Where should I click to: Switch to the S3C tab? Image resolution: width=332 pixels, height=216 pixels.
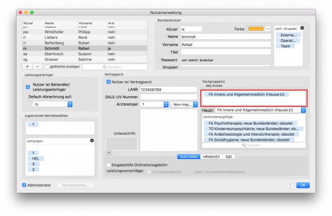click(229, 156)
